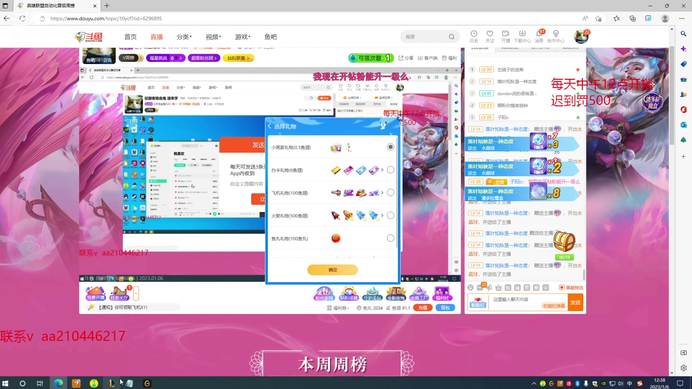Open the 我要开播 icon below the player
This screenshot has height=389, width=692.
[x=96, y=294]
